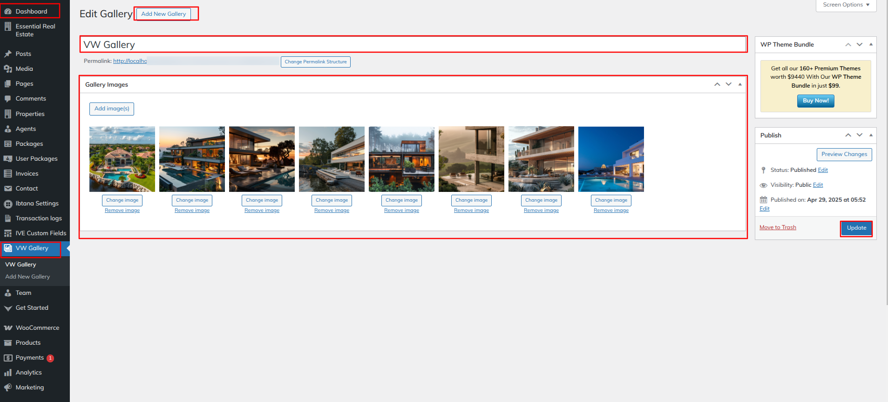Edit the Visibility: Public setting
This screenshot has height=402, width=888.
(x=818, y=185)
